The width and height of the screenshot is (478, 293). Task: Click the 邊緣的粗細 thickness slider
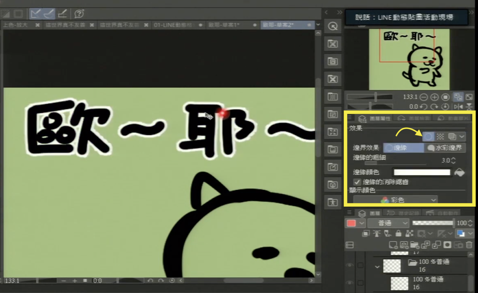click(x=395, y=163)
